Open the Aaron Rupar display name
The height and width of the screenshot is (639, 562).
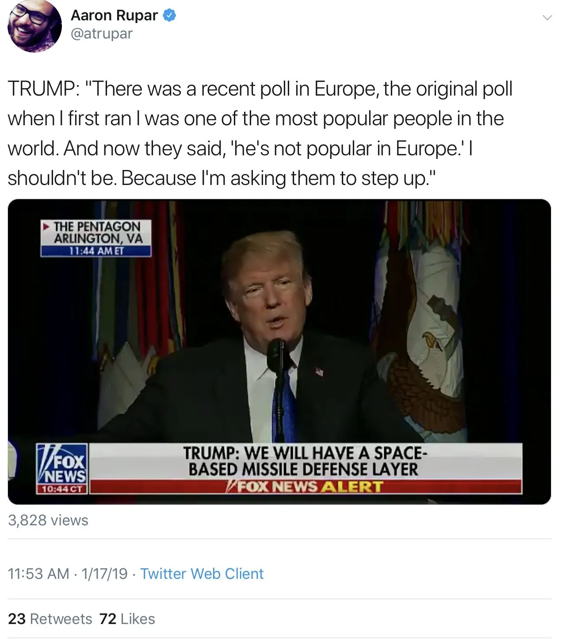click(114, 15)
